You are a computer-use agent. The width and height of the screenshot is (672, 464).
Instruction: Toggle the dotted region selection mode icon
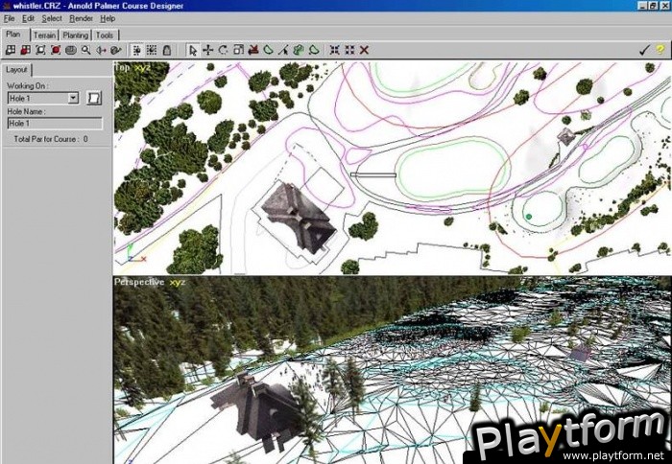pyautogui.click(x=152, y=50)
